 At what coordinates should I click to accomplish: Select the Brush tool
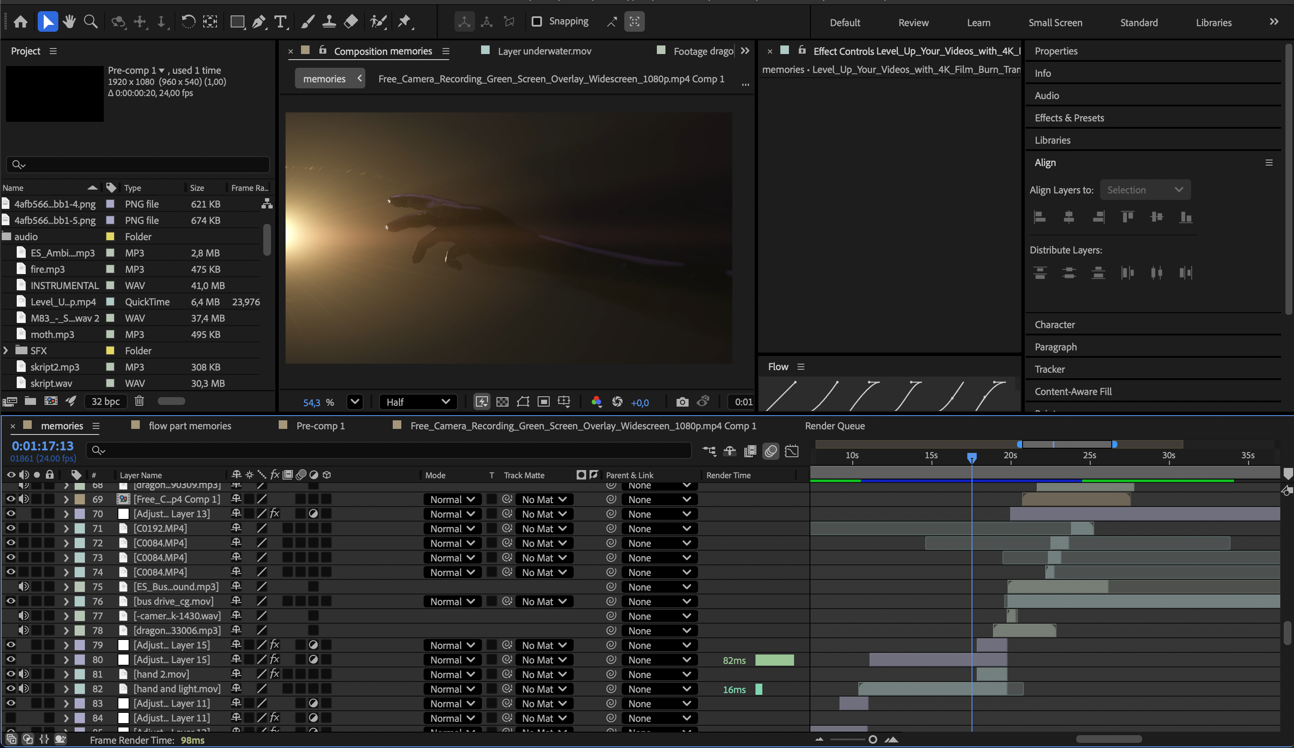pos(307,21)
